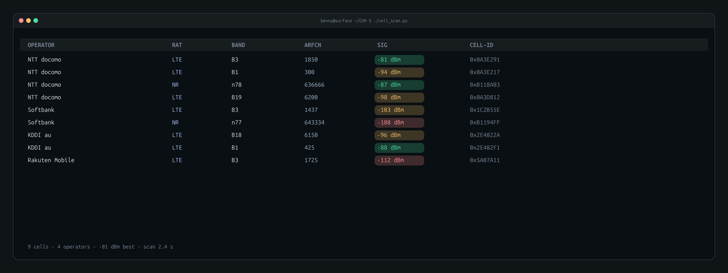
Task: Select the n78 band cell
Action: click(237, 85)
